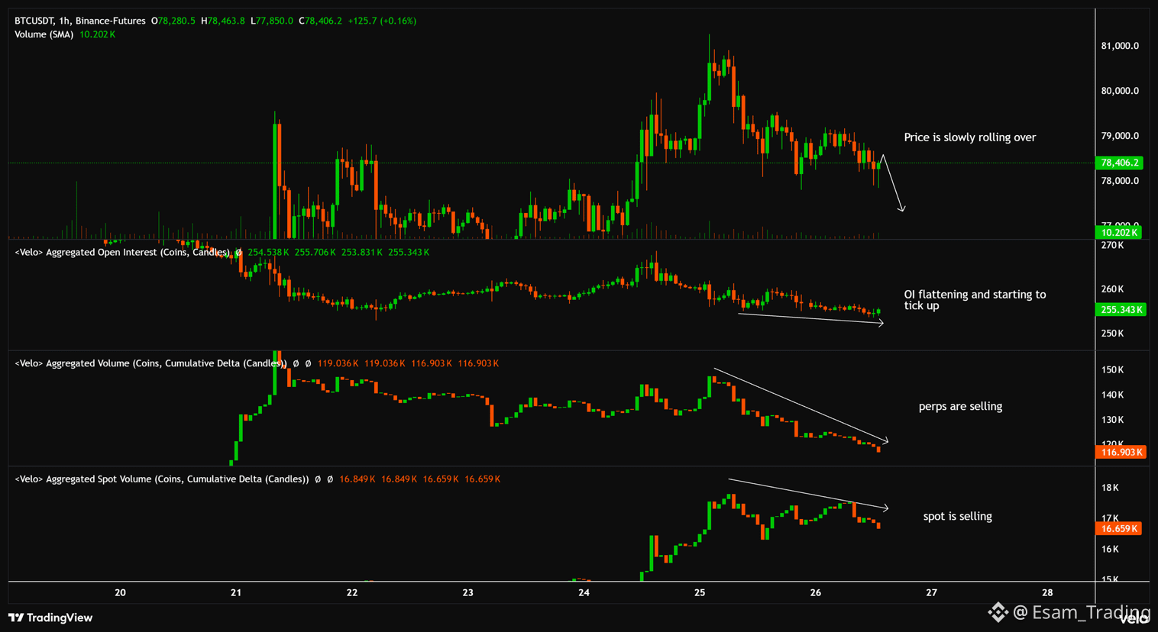Select the "spot is selling" note
This screenshot has height=632, width=1158.
coord(958,517)
